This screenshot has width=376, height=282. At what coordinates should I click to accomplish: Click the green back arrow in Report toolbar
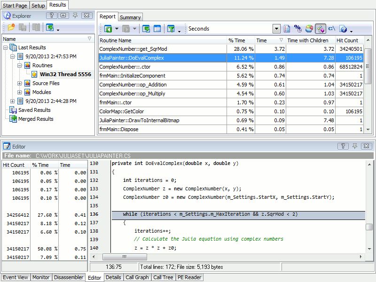[x=108, y=29]
